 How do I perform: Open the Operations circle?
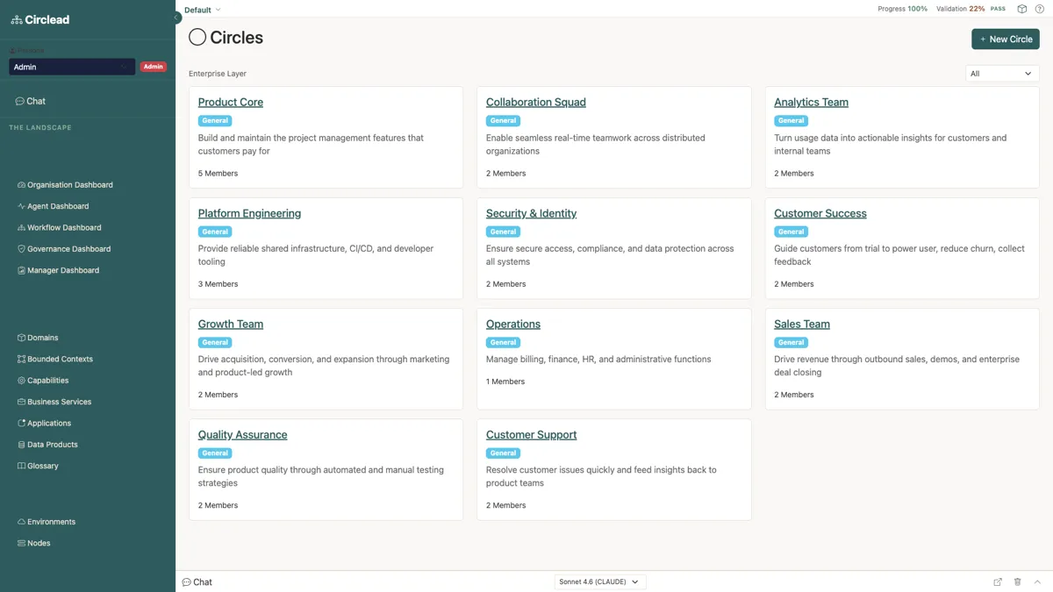[x=513, y=324]
